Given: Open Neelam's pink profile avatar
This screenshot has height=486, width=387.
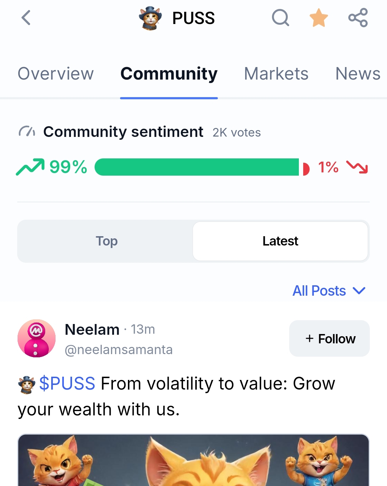Looking at the screenshot, I should tap(37, 338).
